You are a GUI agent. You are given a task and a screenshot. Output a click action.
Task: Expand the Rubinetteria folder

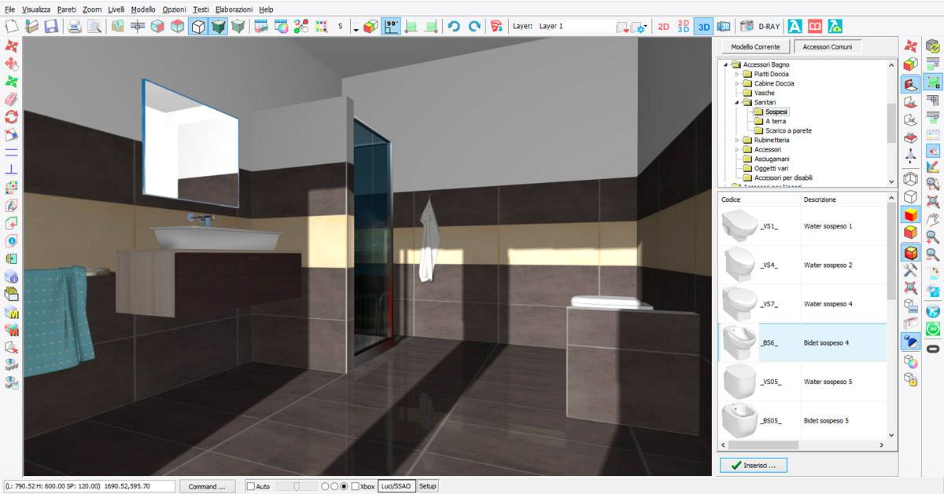click(x=738, y=140)
